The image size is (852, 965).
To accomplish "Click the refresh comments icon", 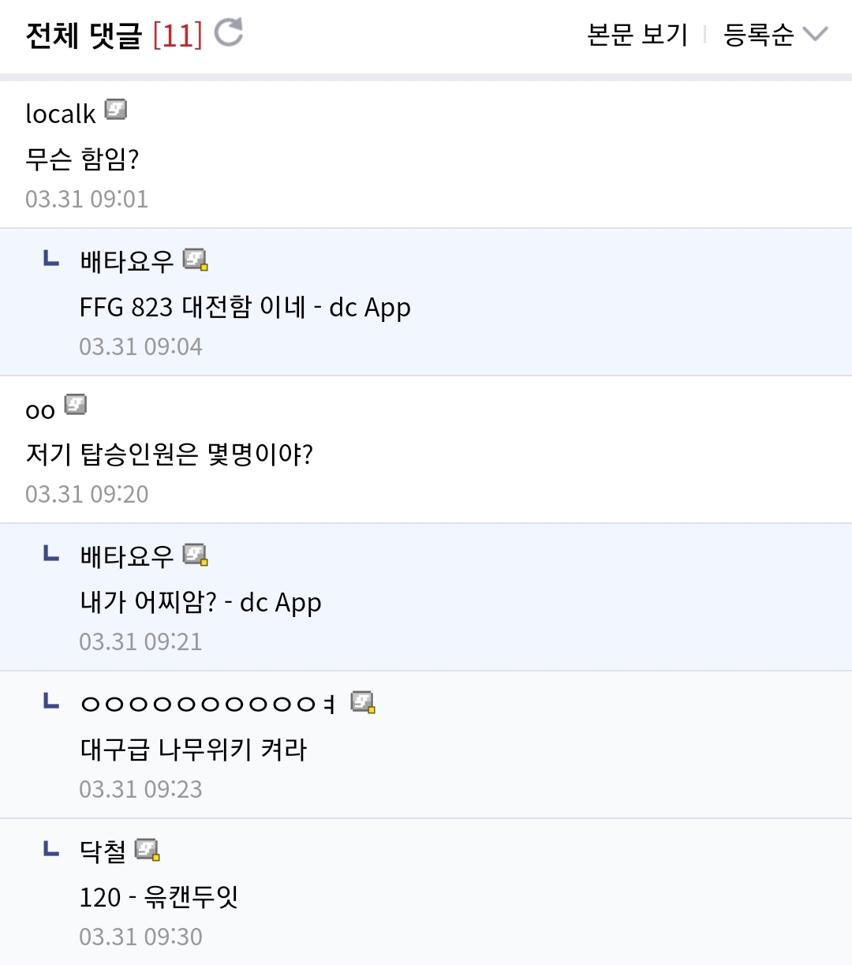I will coord(229,33).
